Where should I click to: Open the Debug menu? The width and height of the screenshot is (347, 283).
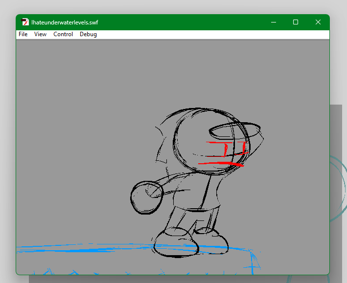88,34
